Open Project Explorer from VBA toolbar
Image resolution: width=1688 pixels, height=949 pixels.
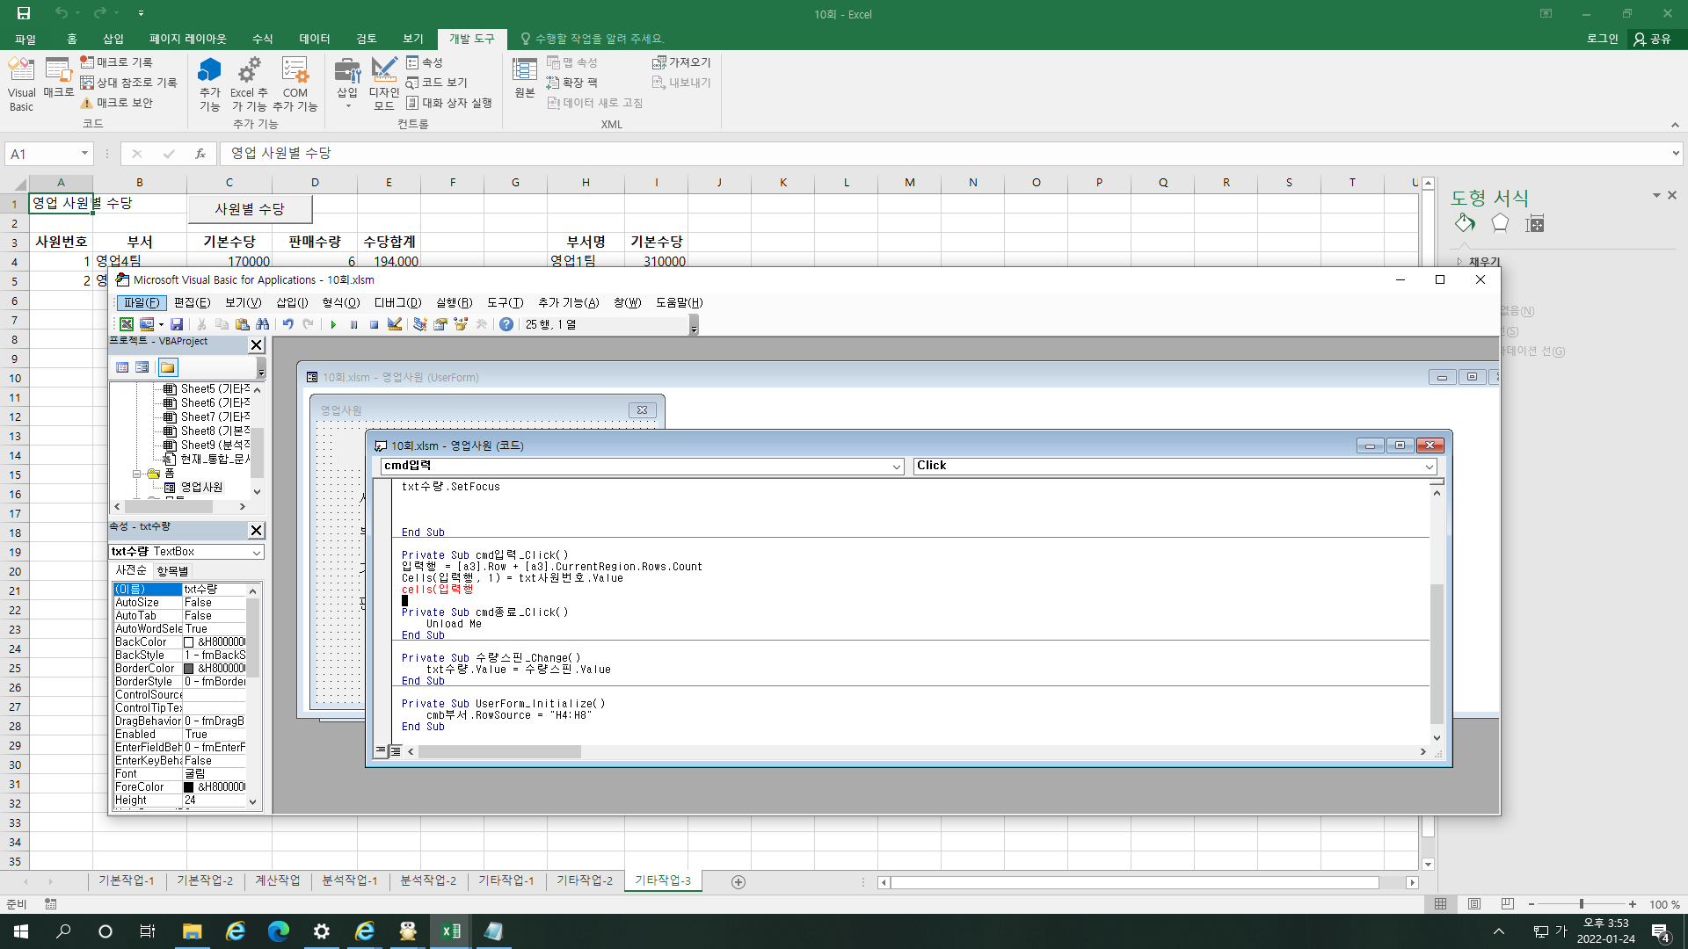[420, 324]
